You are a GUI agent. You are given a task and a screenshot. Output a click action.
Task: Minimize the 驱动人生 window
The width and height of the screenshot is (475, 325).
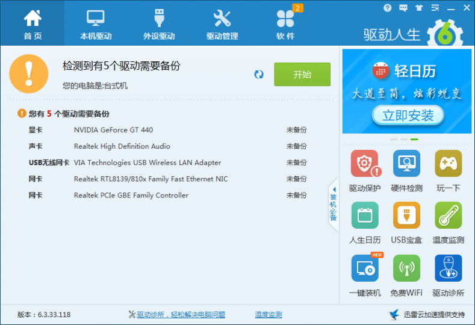click(x=451, y=8)
